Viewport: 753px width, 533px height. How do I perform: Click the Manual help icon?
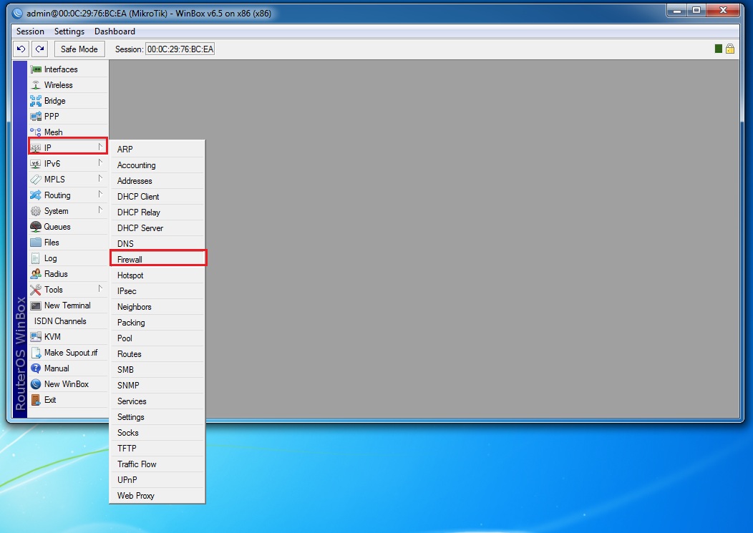pos(36,368)
